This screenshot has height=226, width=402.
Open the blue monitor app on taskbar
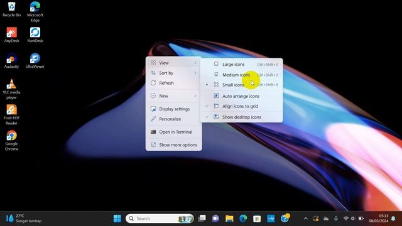(271, 218)
